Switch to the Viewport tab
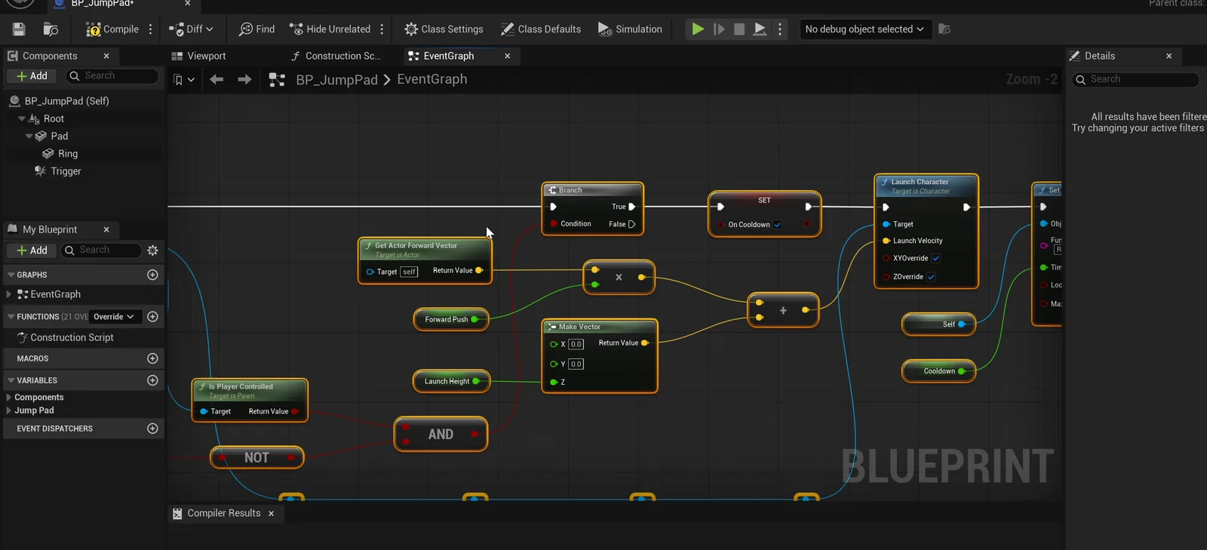1207x550 pixels. tap(199, 56)
